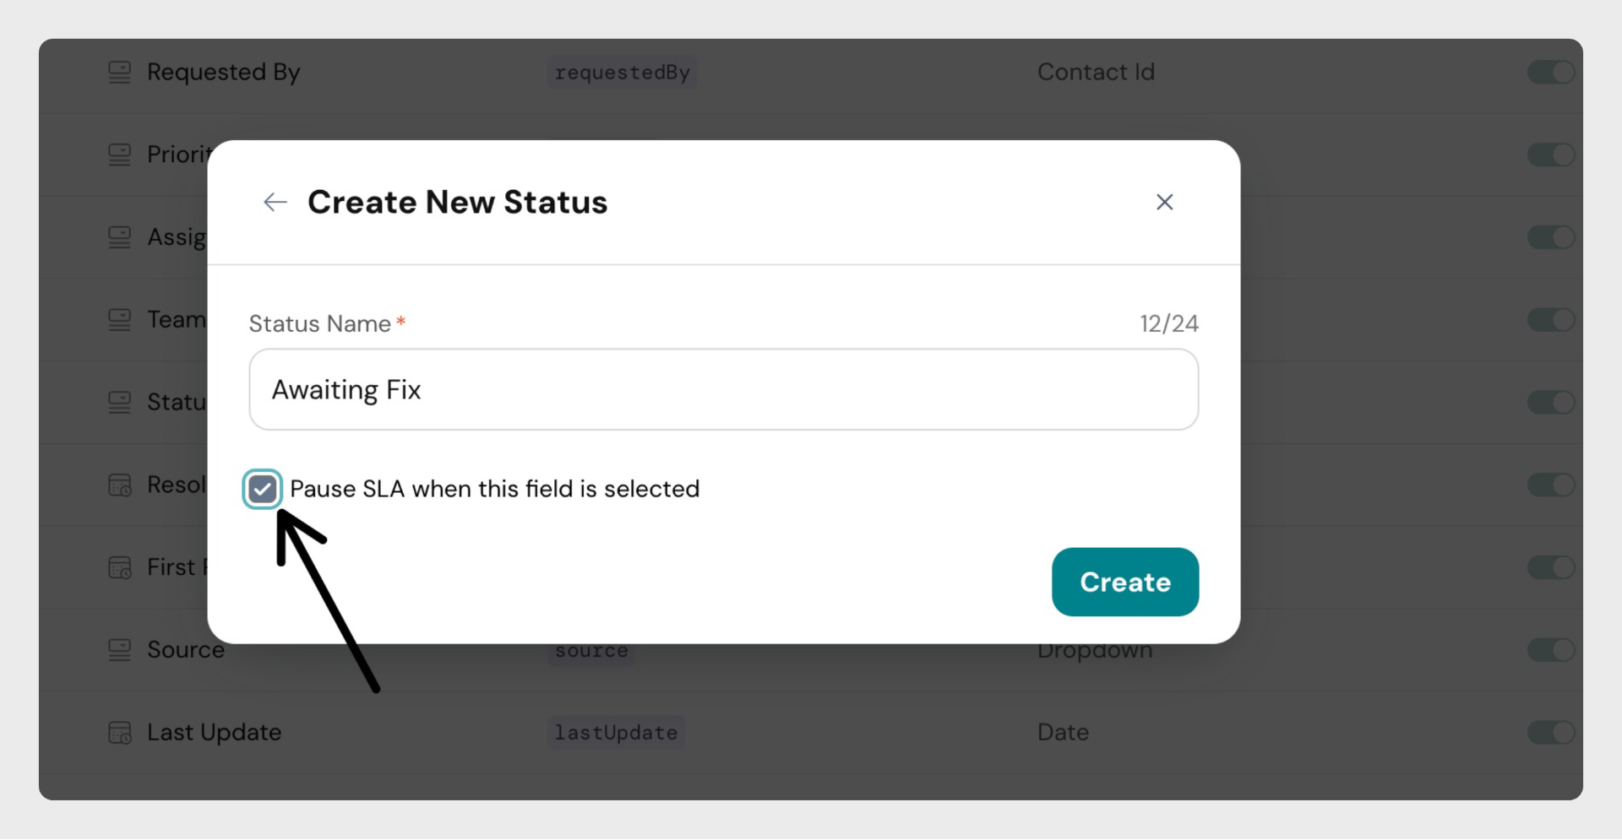
Task: Toggle the Source field switch
Action: click(x=1550, y=650)
